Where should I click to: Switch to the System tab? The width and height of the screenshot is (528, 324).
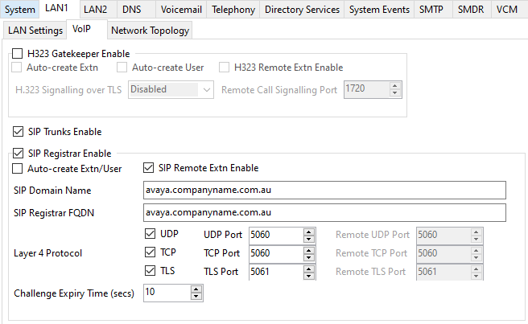[20, 10]
